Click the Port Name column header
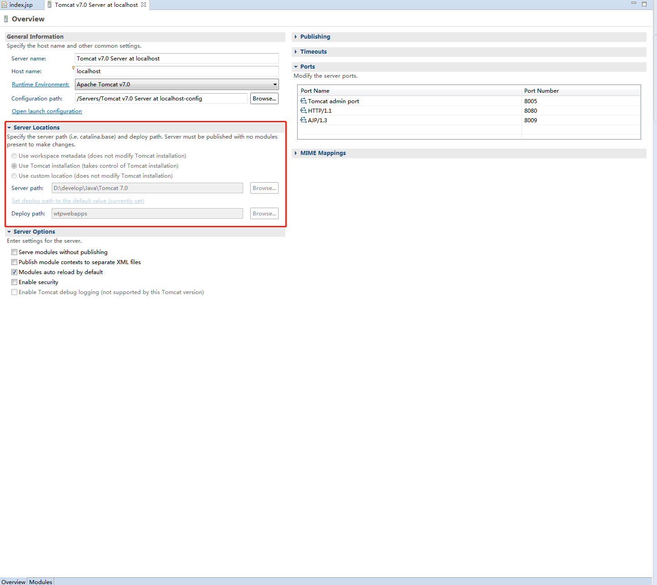 409,90
